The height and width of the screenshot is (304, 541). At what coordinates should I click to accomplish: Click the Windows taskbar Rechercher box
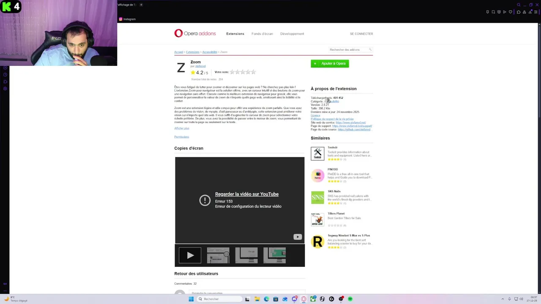(220, 299)
